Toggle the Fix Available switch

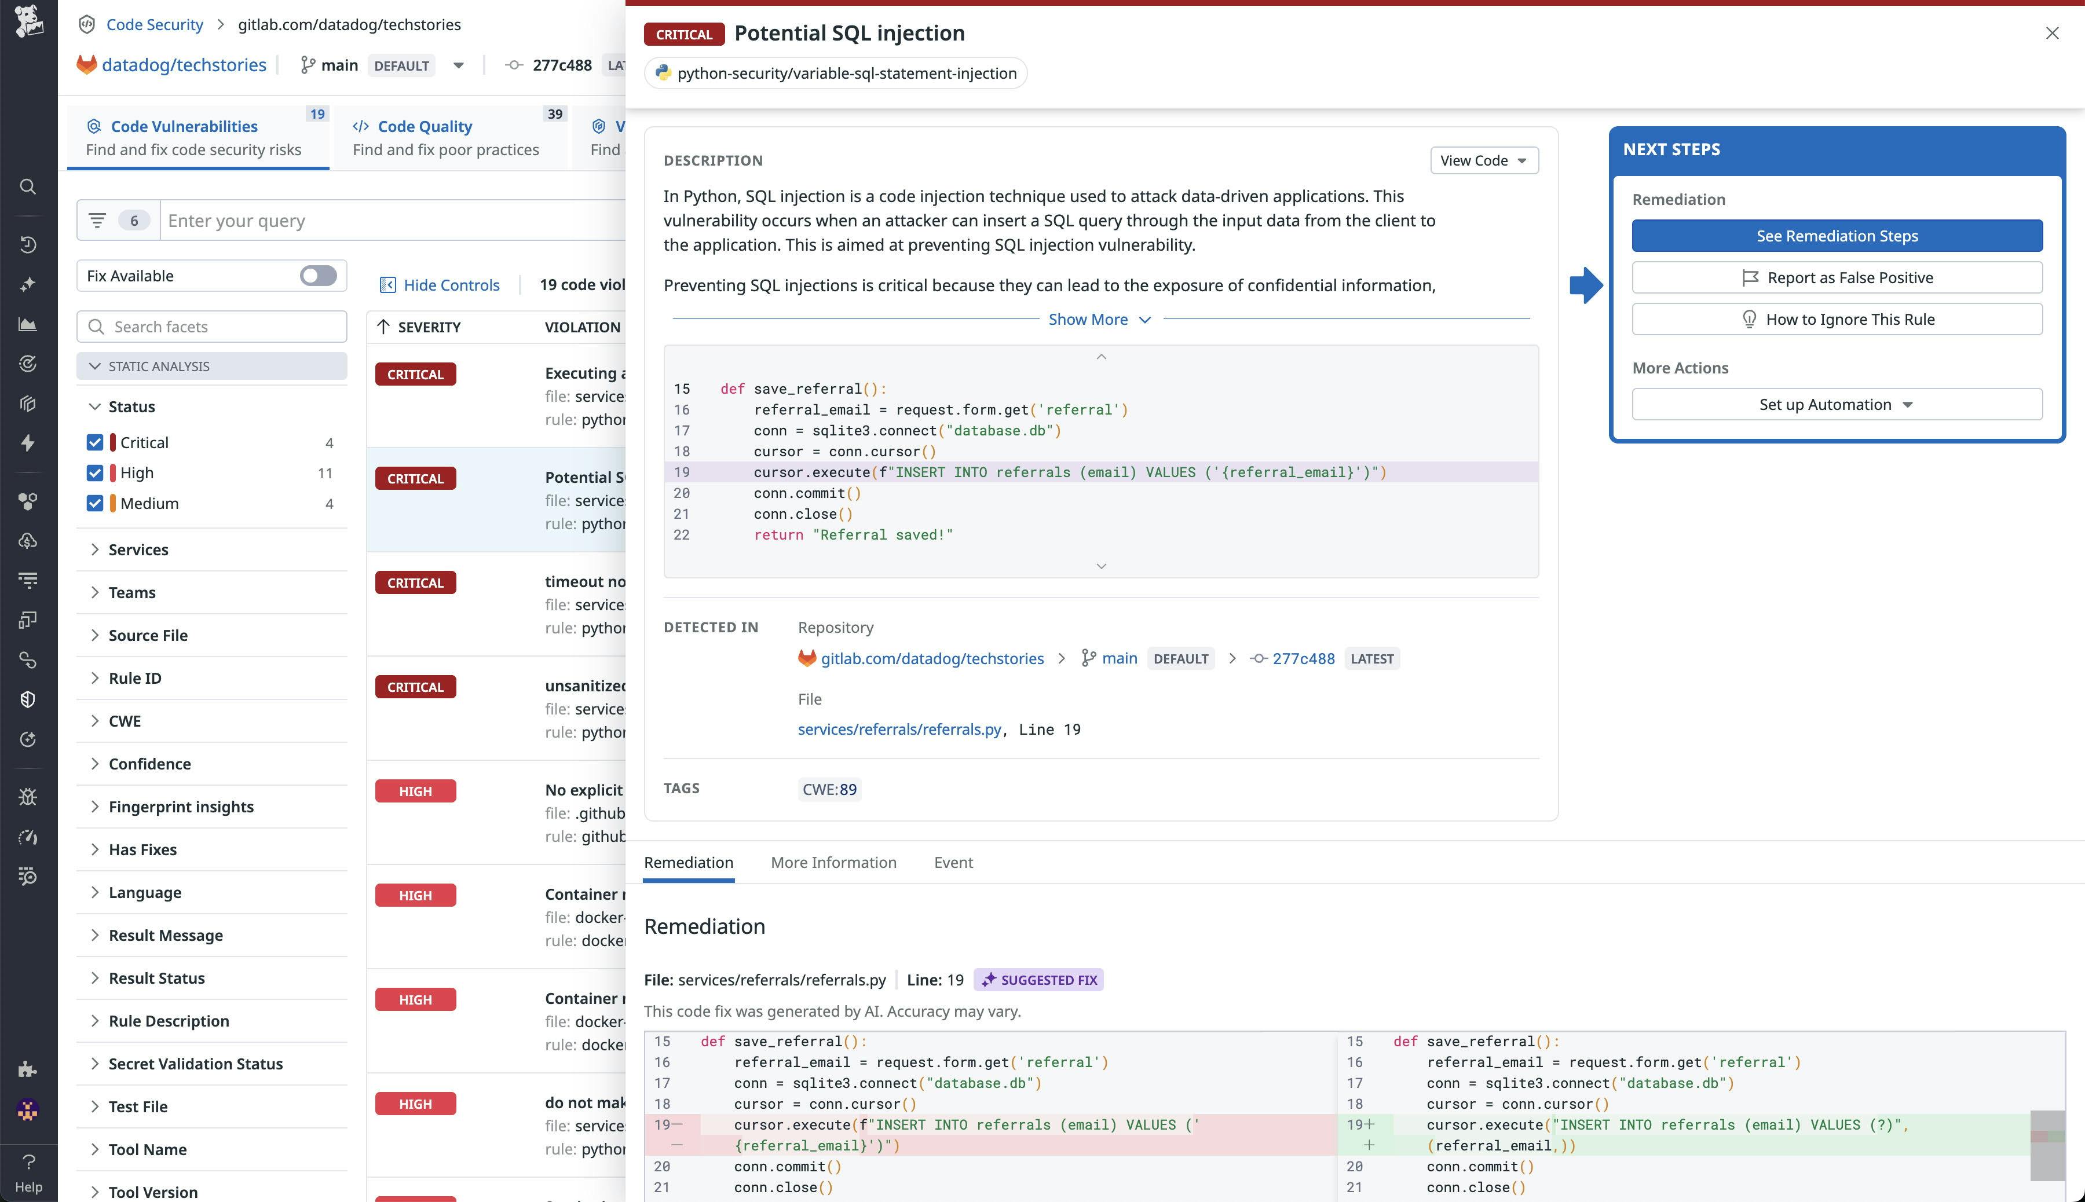pos(317,275)
